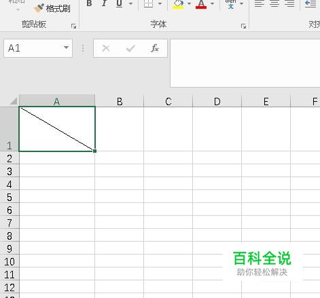Select row 12 header

(10, 287)
